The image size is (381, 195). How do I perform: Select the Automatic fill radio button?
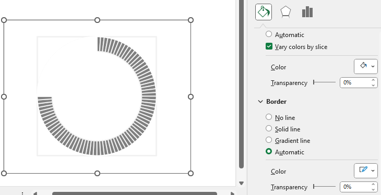[269, 34]
